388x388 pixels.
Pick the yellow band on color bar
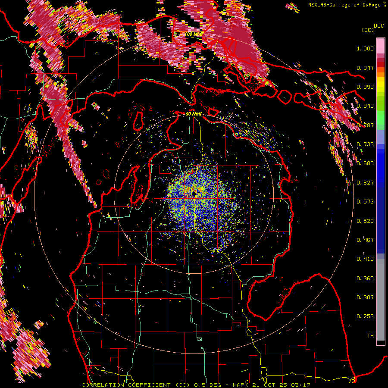click(x=381, y=84)
